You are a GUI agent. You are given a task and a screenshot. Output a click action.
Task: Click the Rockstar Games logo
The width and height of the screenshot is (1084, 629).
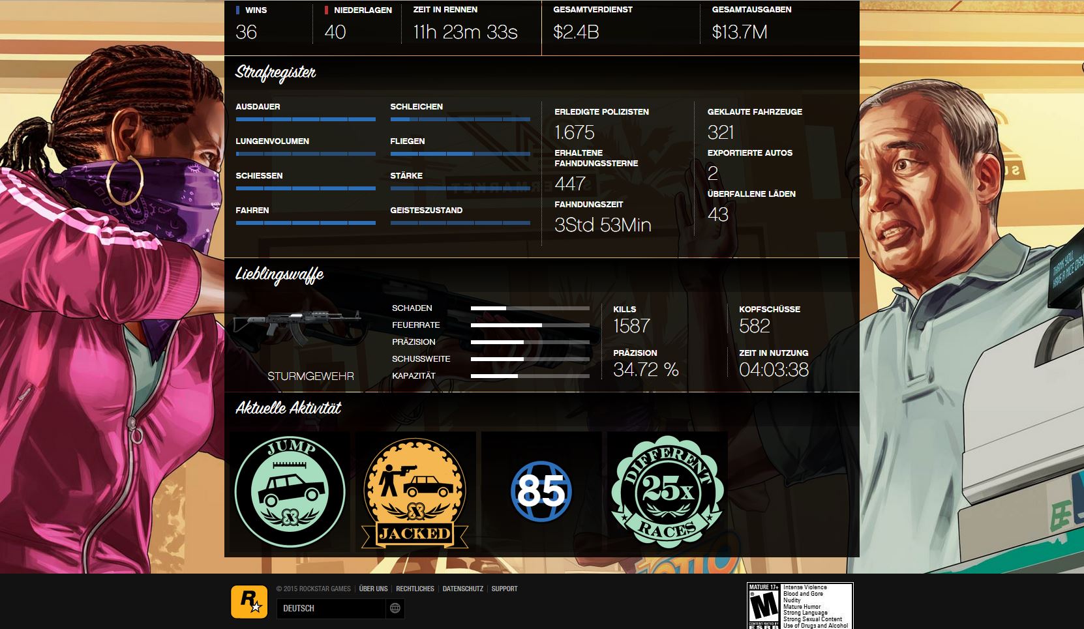pyautogui.click(x=249, y=602)
